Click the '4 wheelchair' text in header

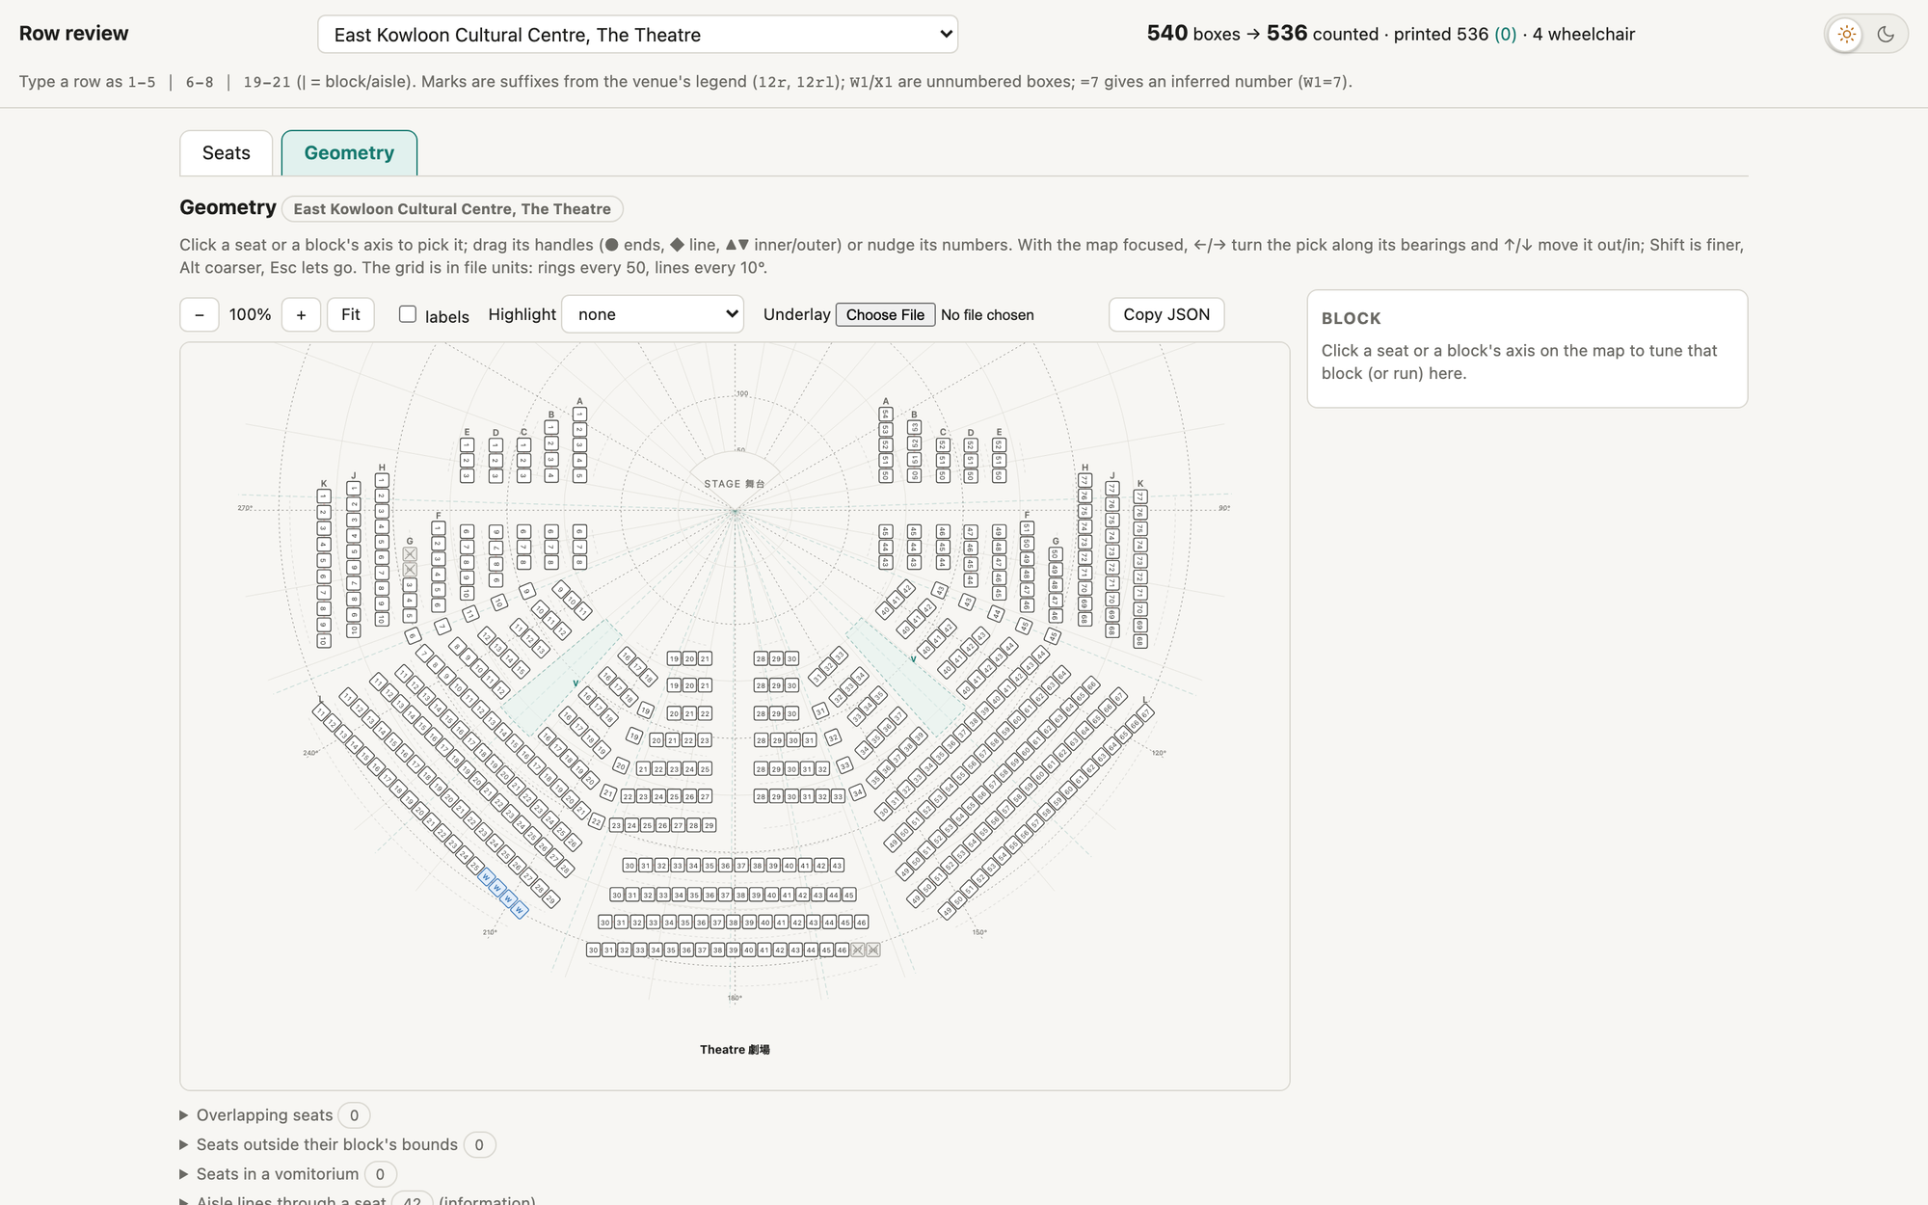click(x=1584, y=35)
